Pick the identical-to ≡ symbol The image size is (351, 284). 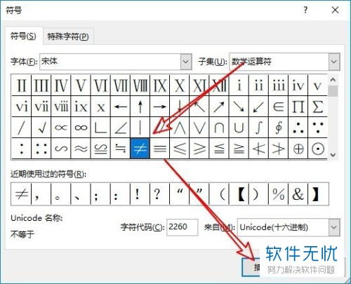[x=160, y=149]
